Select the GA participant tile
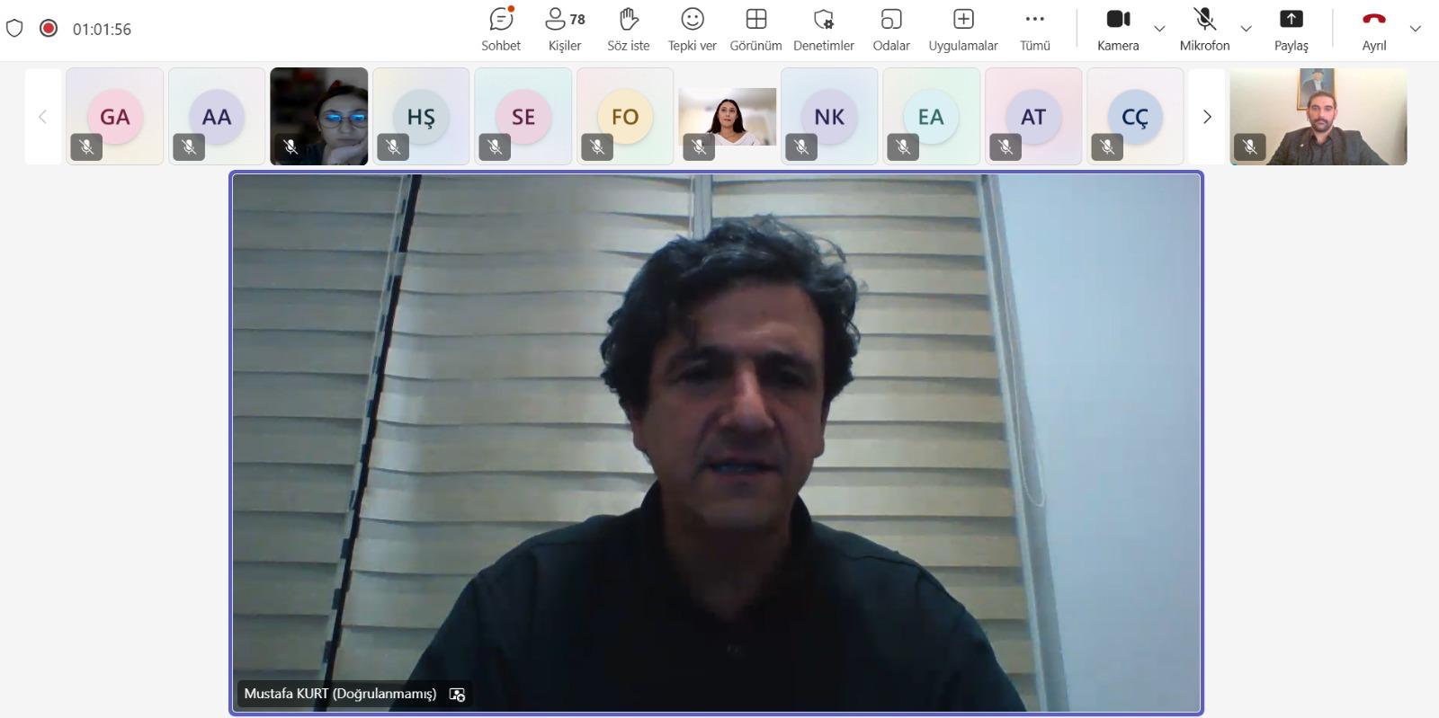 tap(115, 117)
